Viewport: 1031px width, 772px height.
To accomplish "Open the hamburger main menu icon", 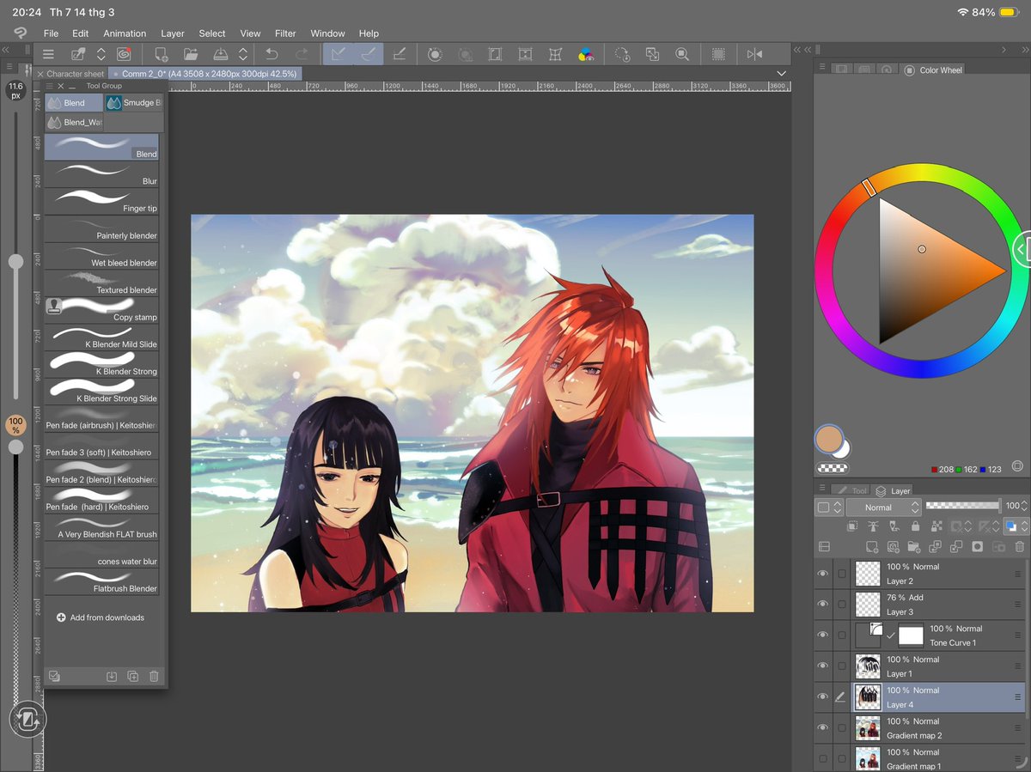I will pyautogui.click(x=48, y=54).
